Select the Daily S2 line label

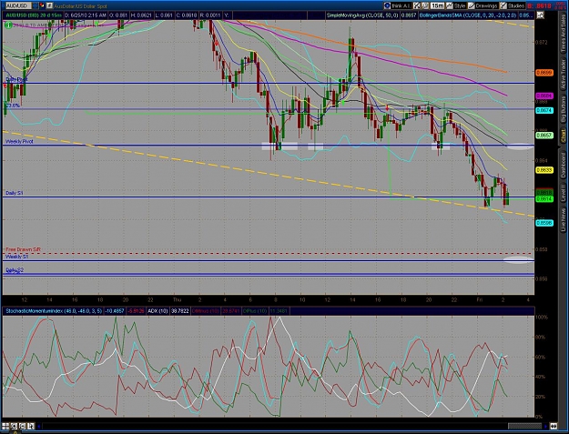[x=15, y=270]
